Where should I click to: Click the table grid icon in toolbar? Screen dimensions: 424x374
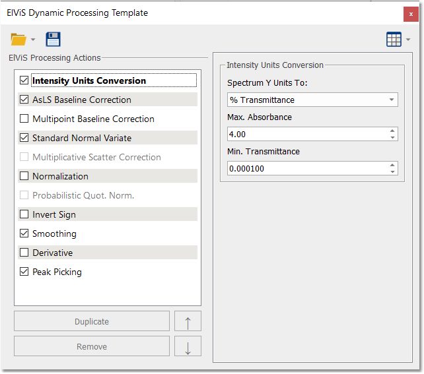(394, 40)
